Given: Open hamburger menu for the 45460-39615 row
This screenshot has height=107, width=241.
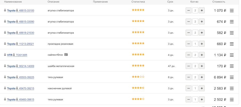Looking at the screenshot, I should [232, 99].
